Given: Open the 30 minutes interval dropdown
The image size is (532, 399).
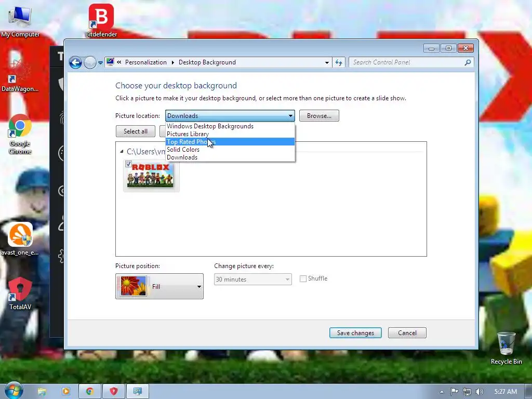Looking at the screenshot, I should point(253,279).
